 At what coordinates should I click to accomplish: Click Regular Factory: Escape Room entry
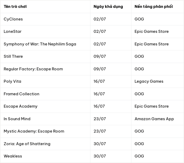point(33,69)
